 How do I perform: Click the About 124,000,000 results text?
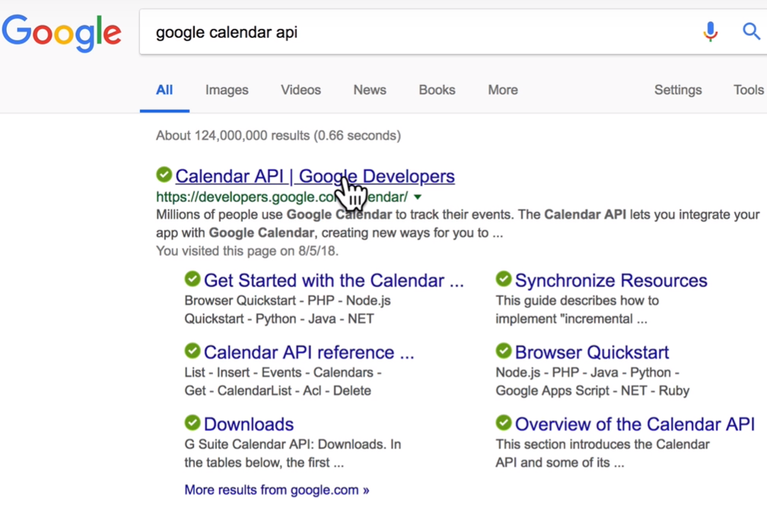278,135
